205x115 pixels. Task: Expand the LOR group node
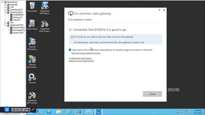5,7
